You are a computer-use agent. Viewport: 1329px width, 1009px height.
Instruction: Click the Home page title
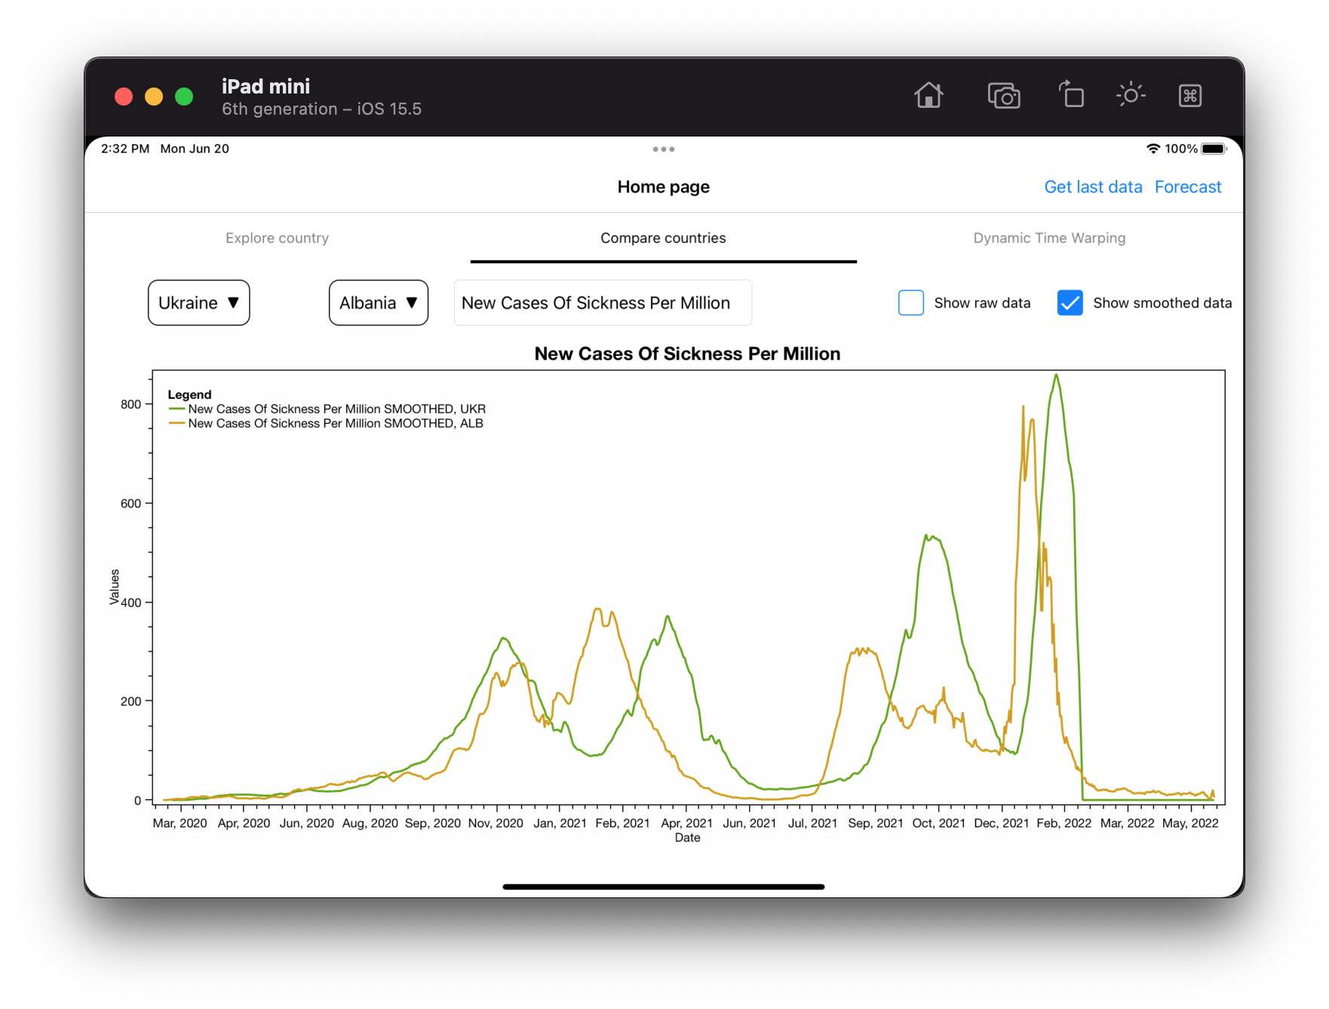tap(664, 187)
